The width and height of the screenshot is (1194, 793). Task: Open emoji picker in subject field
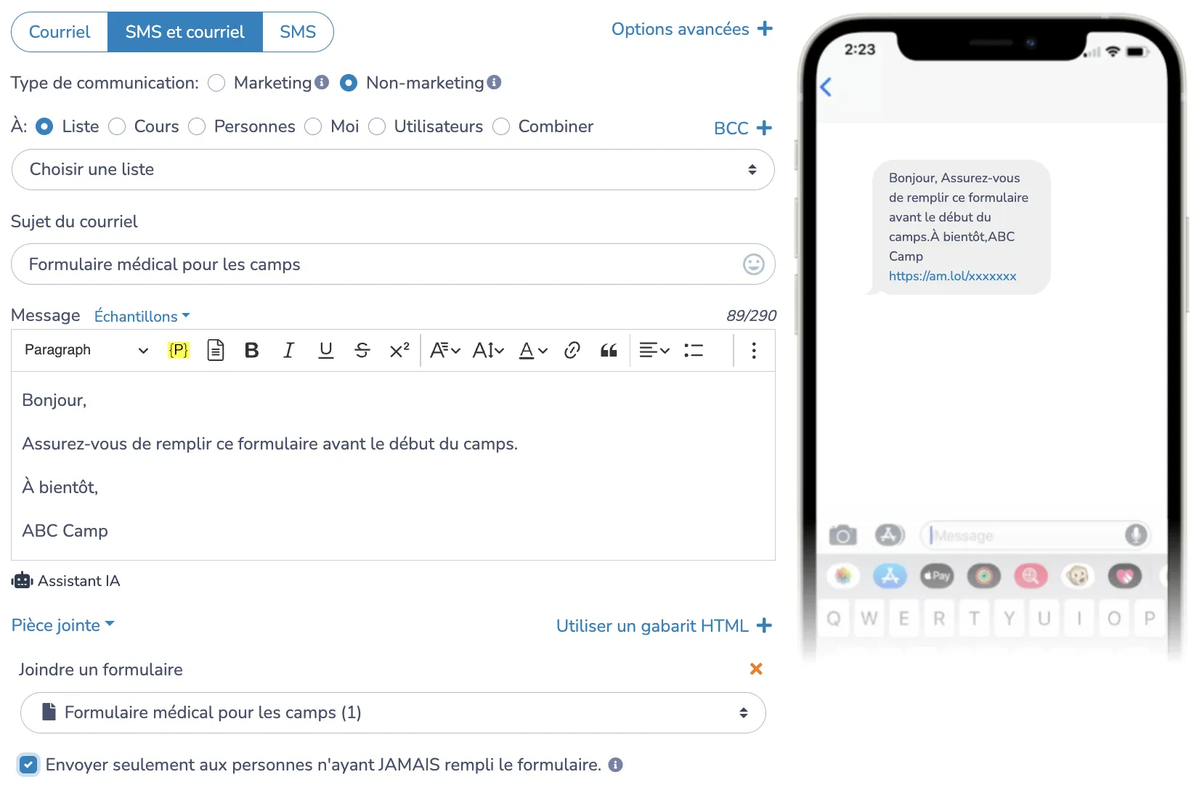tap(754, 264)
